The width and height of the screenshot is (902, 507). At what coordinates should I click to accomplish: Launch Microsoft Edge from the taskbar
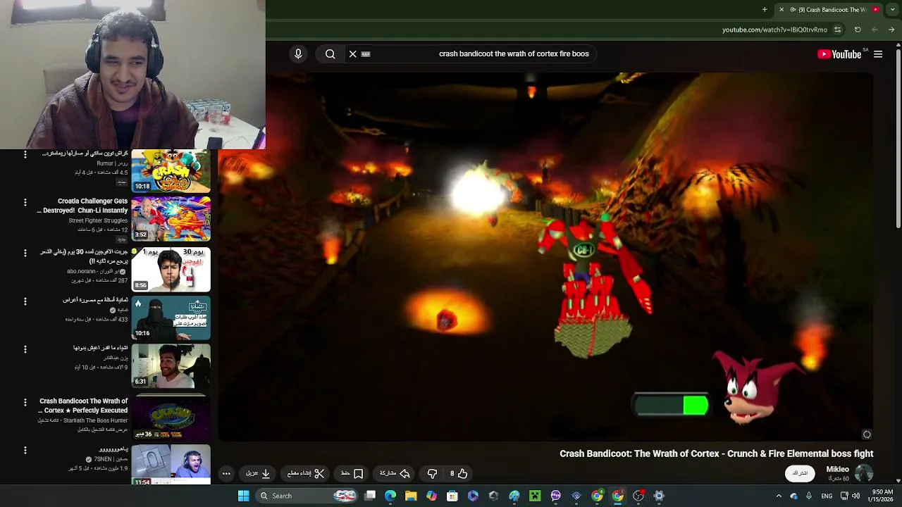[x=390, y=496]
